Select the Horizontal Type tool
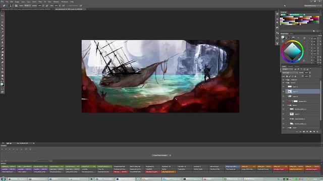This screenshot has width=323, height=181. tap(3, 66)
